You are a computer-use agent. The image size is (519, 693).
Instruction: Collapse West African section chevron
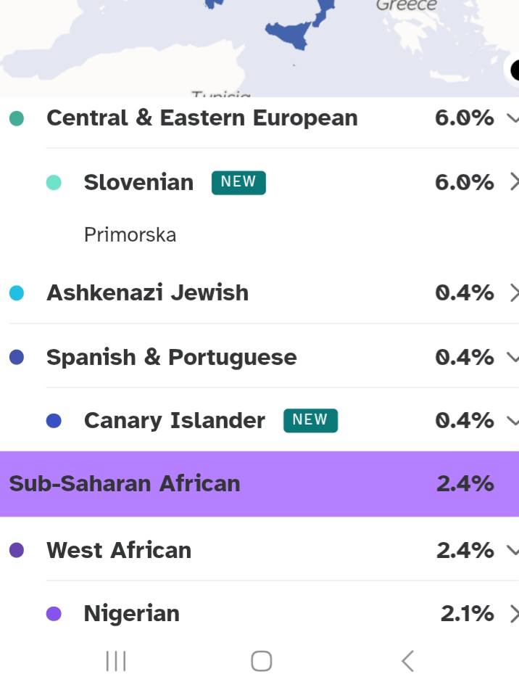(512, 550)
